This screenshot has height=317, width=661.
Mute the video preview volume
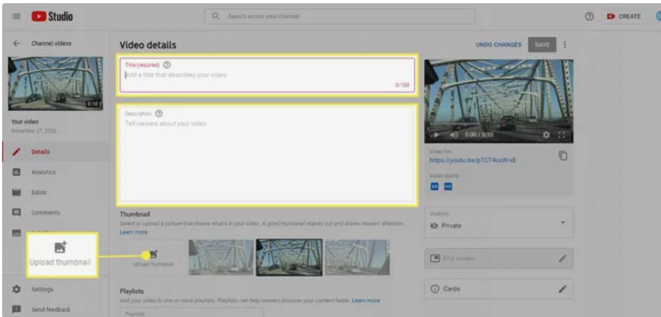453,135
